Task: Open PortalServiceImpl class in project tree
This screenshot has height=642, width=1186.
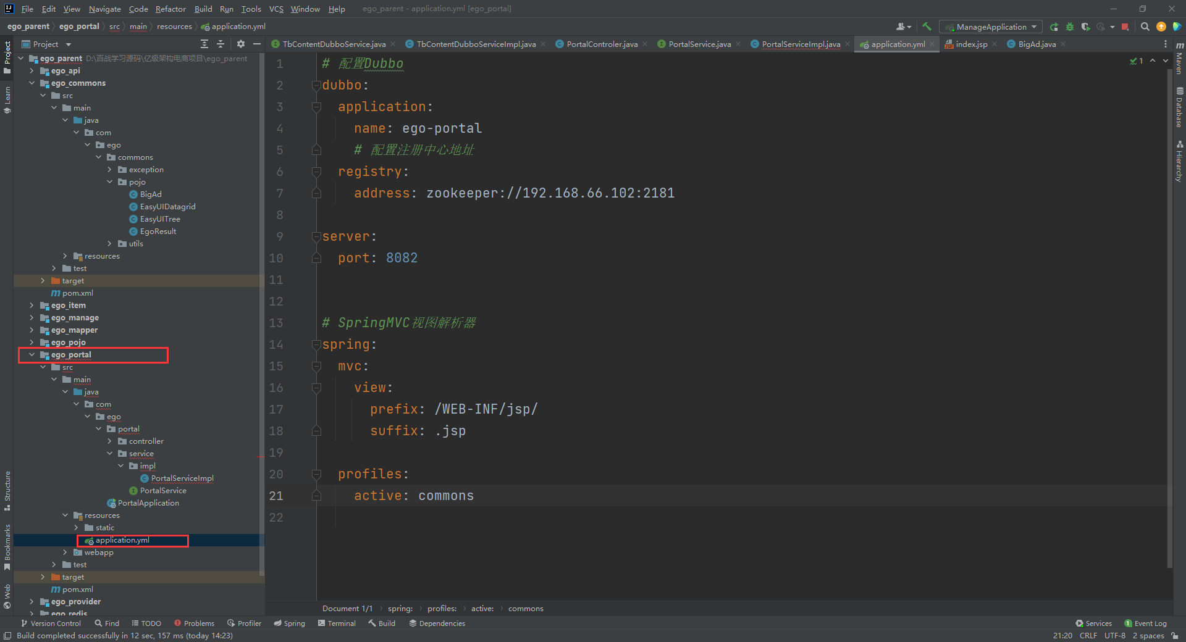Action: (x=182, y=478)
